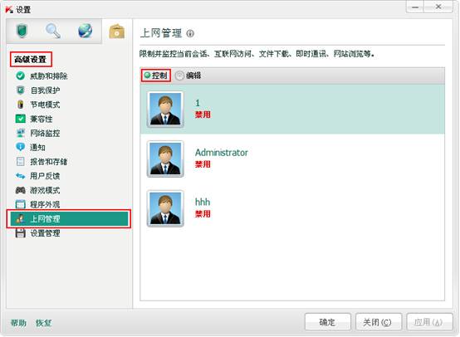Select the user name 1

198,103
